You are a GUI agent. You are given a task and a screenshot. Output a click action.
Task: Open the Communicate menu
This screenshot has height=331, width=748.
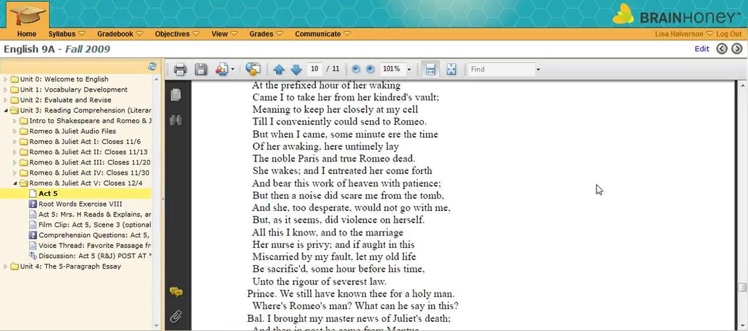322,34
